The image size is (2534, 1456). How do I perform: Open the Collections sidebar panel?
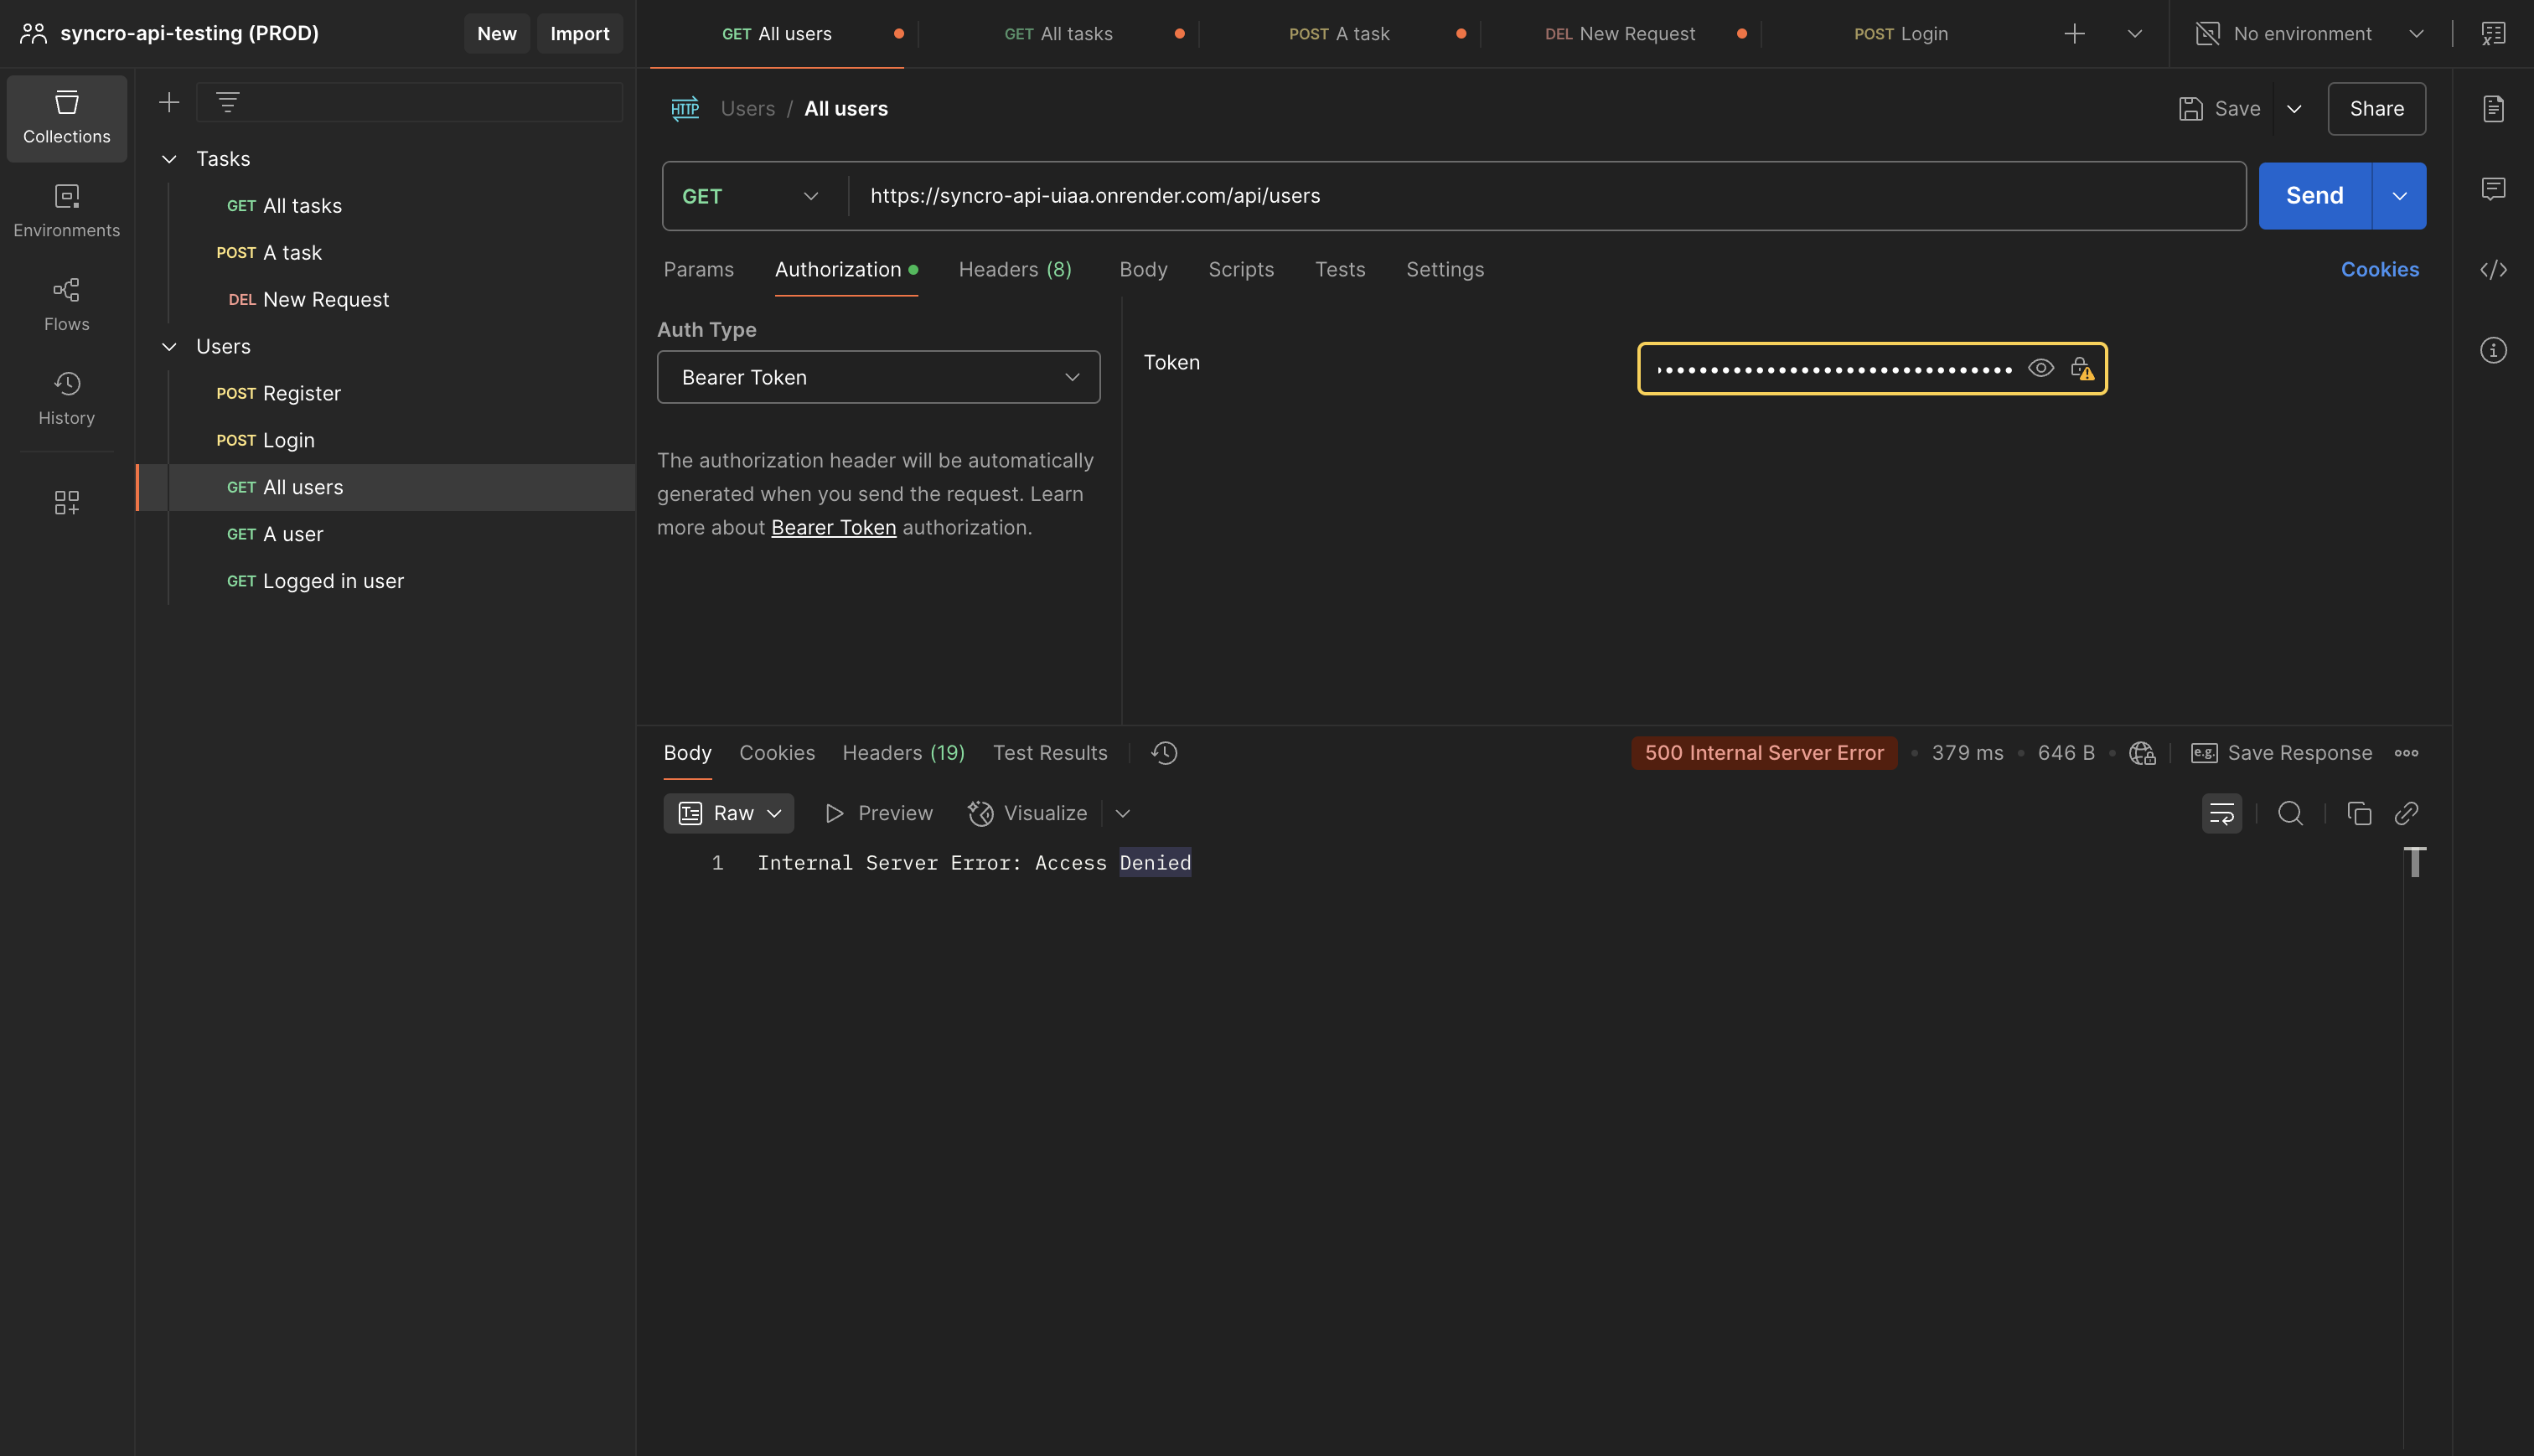(67, 118)
